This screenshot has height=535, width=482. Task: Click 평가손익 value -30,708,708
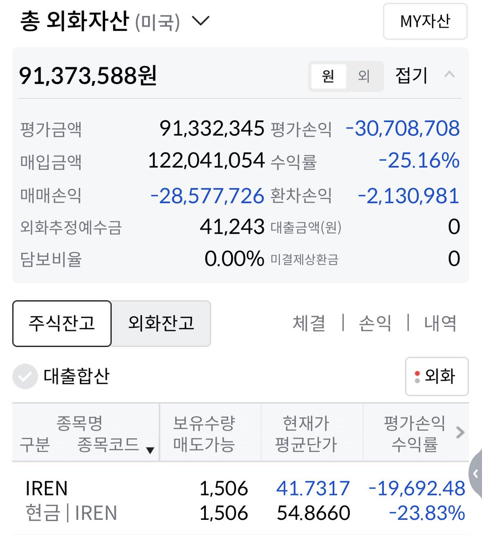click(403, 129)
